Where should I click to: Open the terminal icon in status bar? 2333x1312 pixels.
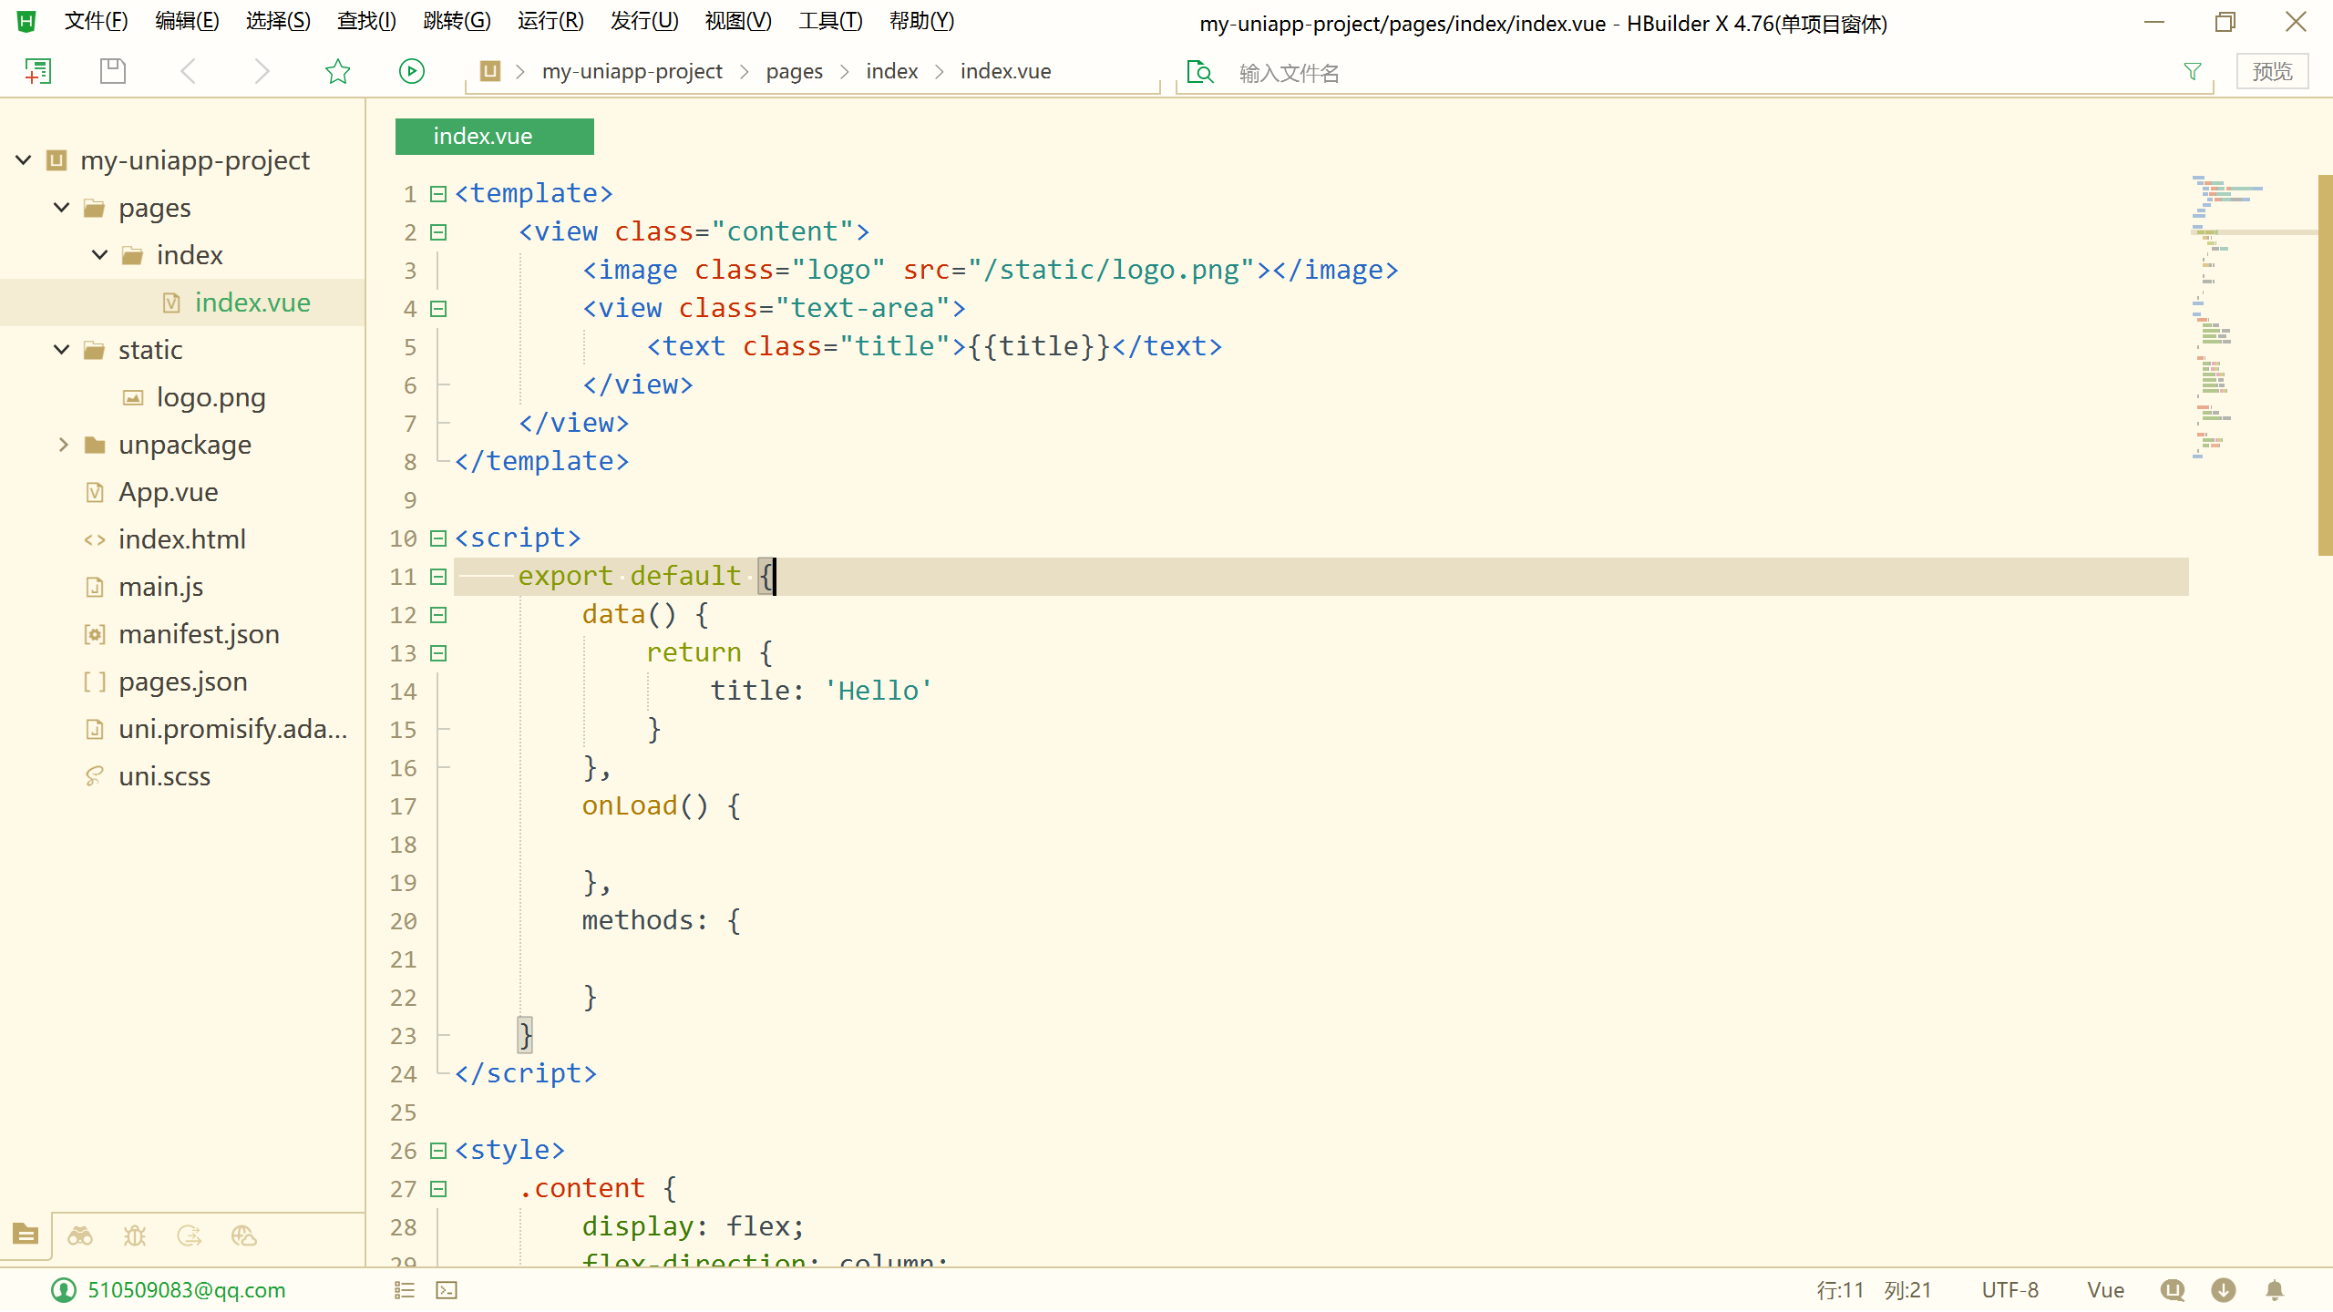click(x=447, y=1290)
